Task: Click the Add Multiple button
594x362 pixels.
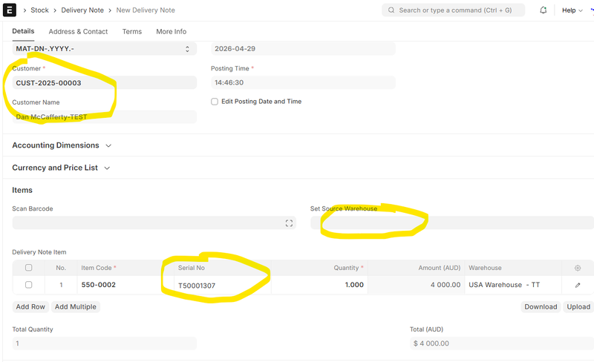Action: point(76,306)
